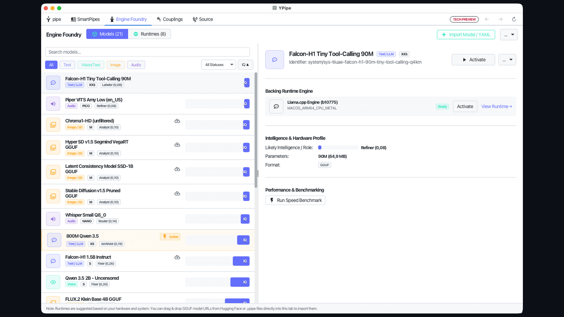Open the more options dropdown beside Import Model
Image resolution: width=564 pixels, height=317 pixels.
pos(509,35)
